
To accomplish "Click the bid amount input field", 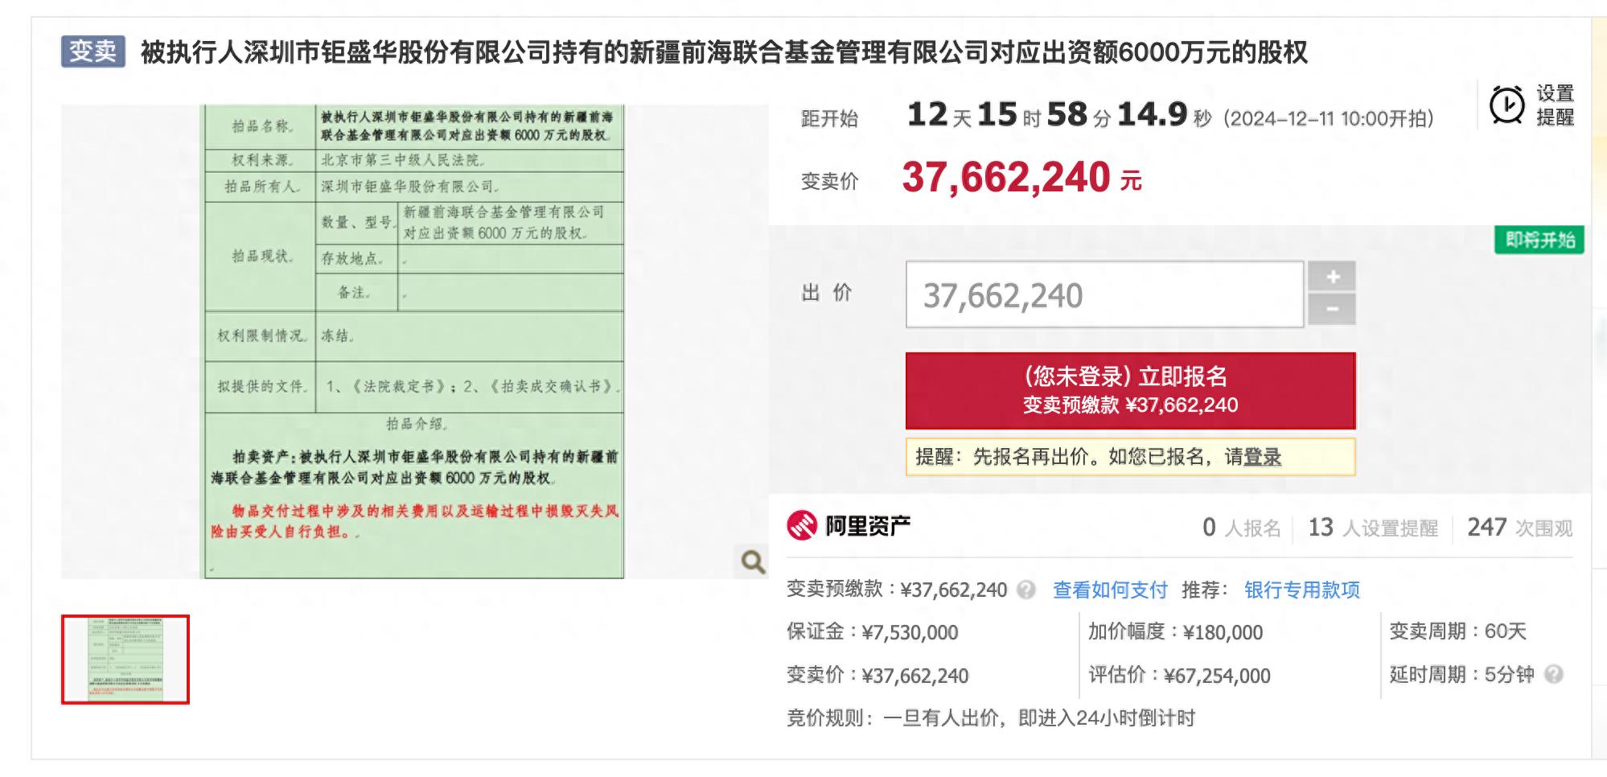I will tap(1102, 294).
